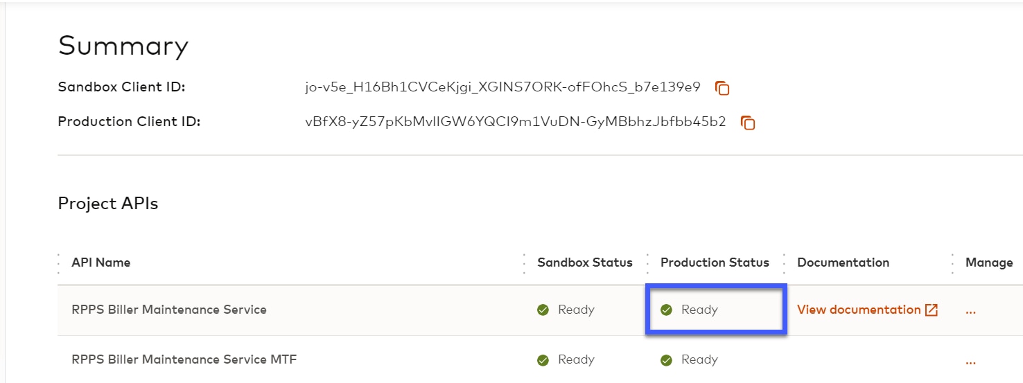The image size is (1023, 383).
Task: Click the Production Status column header
Action: point(715,262)
